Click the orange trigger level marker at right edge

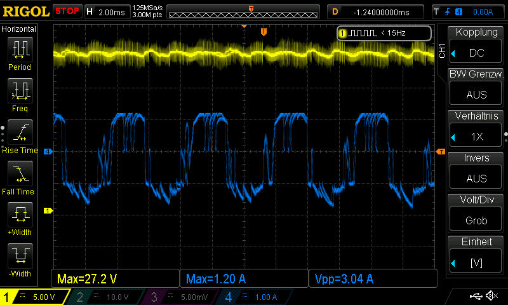pos(441,151)
